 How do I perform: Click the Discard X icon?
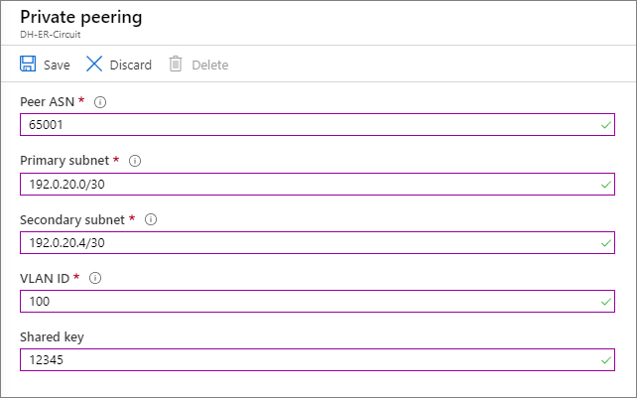point(94,65)
